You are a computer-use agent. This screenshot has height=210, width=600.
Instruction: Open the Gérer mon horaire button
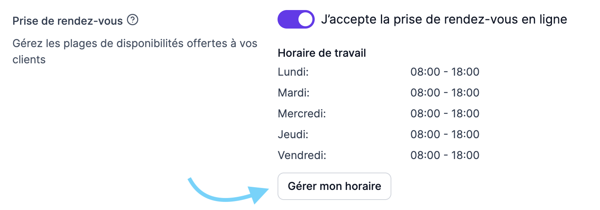click(334, 186)
